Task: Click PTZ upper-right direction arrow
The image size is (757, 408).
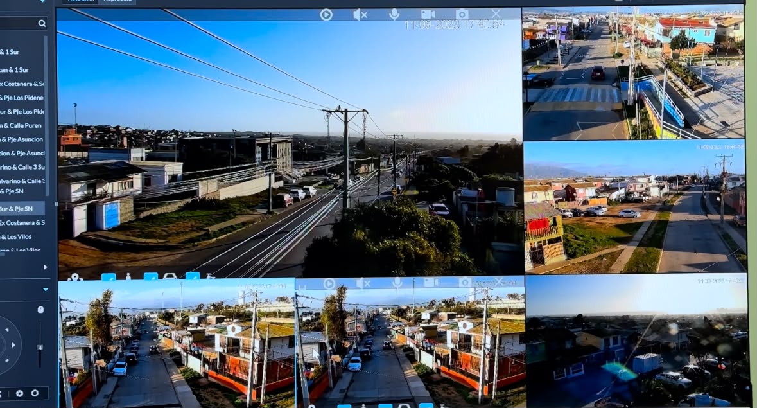Action: [6, 331]
